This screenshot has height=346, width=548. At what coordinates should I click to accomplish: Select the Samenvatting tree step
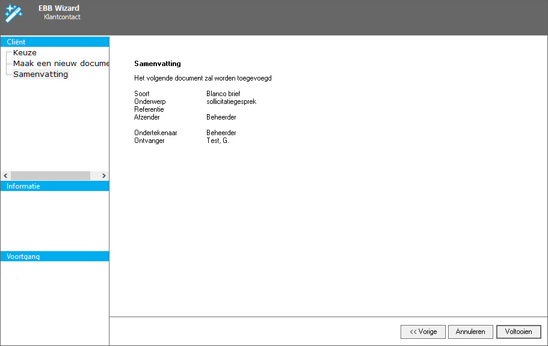[x=40, y=74]
